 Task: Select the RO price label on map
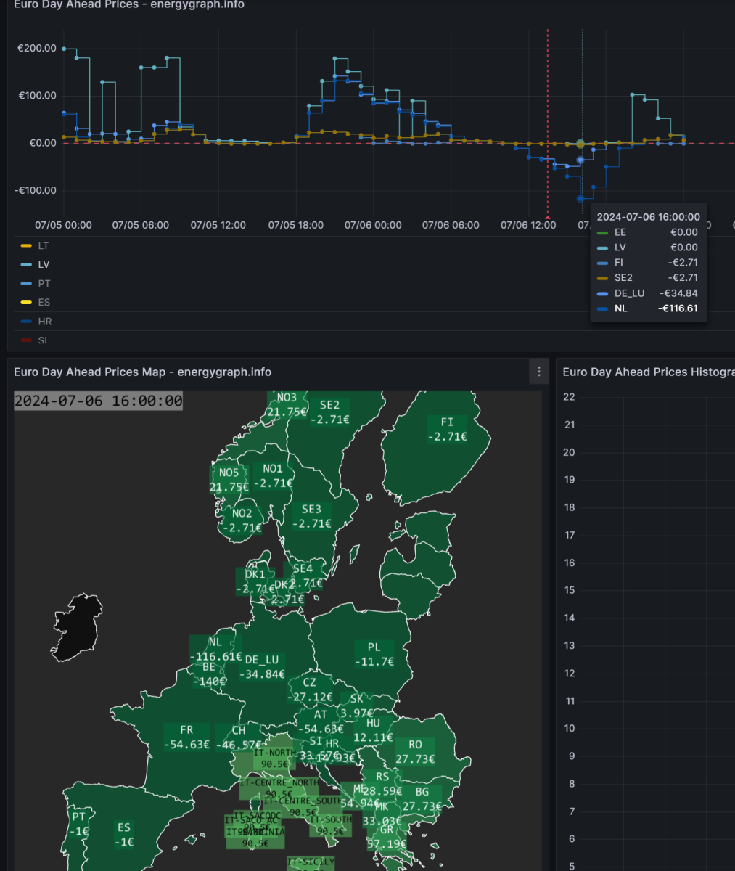coord(415,758)
